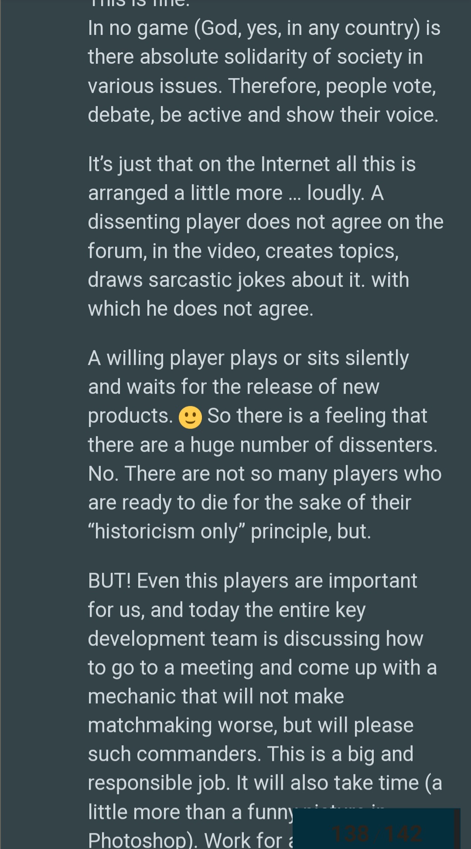The height and width of the screenshot is (849, 471).
Task: Click the smiley face emoji
Action: pos(190,417)
